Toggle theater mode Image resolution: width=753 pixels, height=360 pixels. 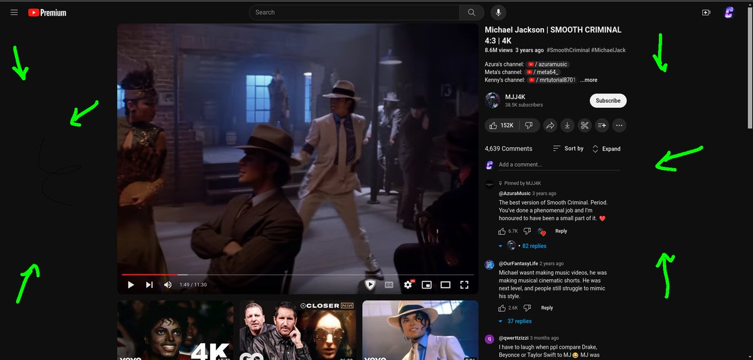pyautogui.click(x=446, y=285)
